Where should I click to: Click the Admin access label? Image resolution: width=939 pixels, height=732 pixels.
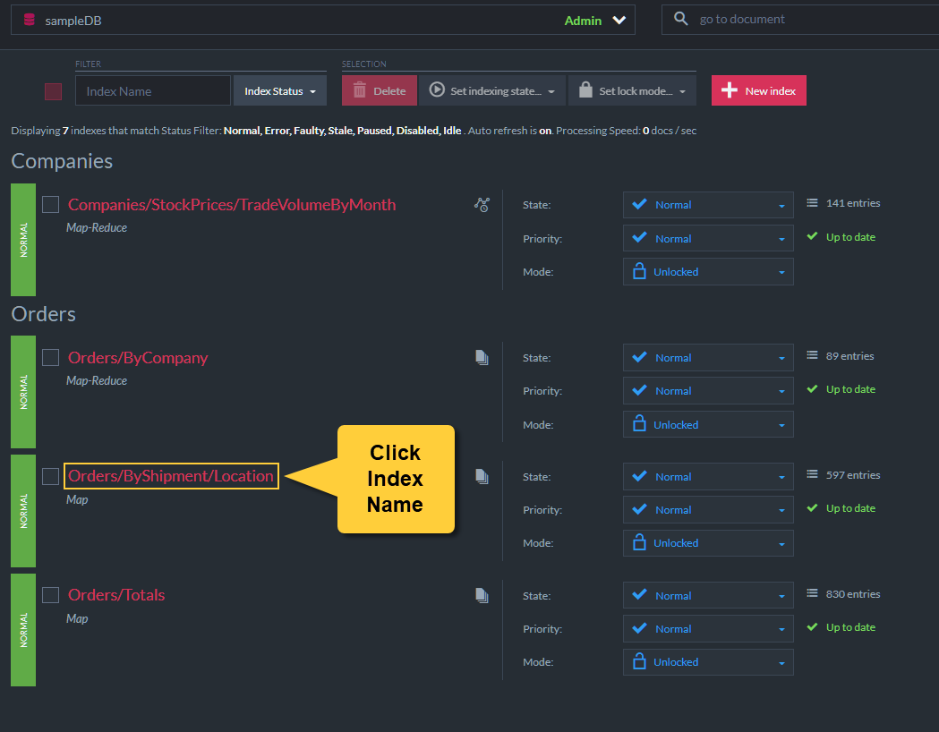click(x=583, y=21)
